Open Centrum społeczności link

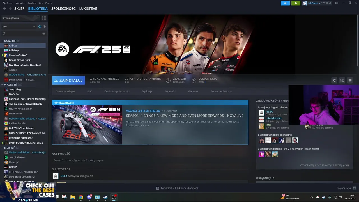point(117,91)
